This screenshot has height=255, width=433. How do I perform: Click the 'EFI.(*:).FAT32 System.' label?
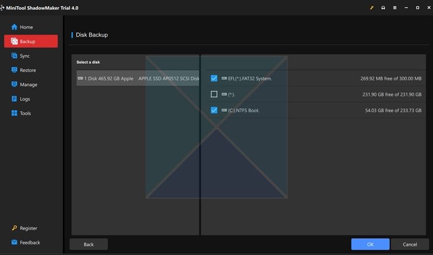pos(250,79)
